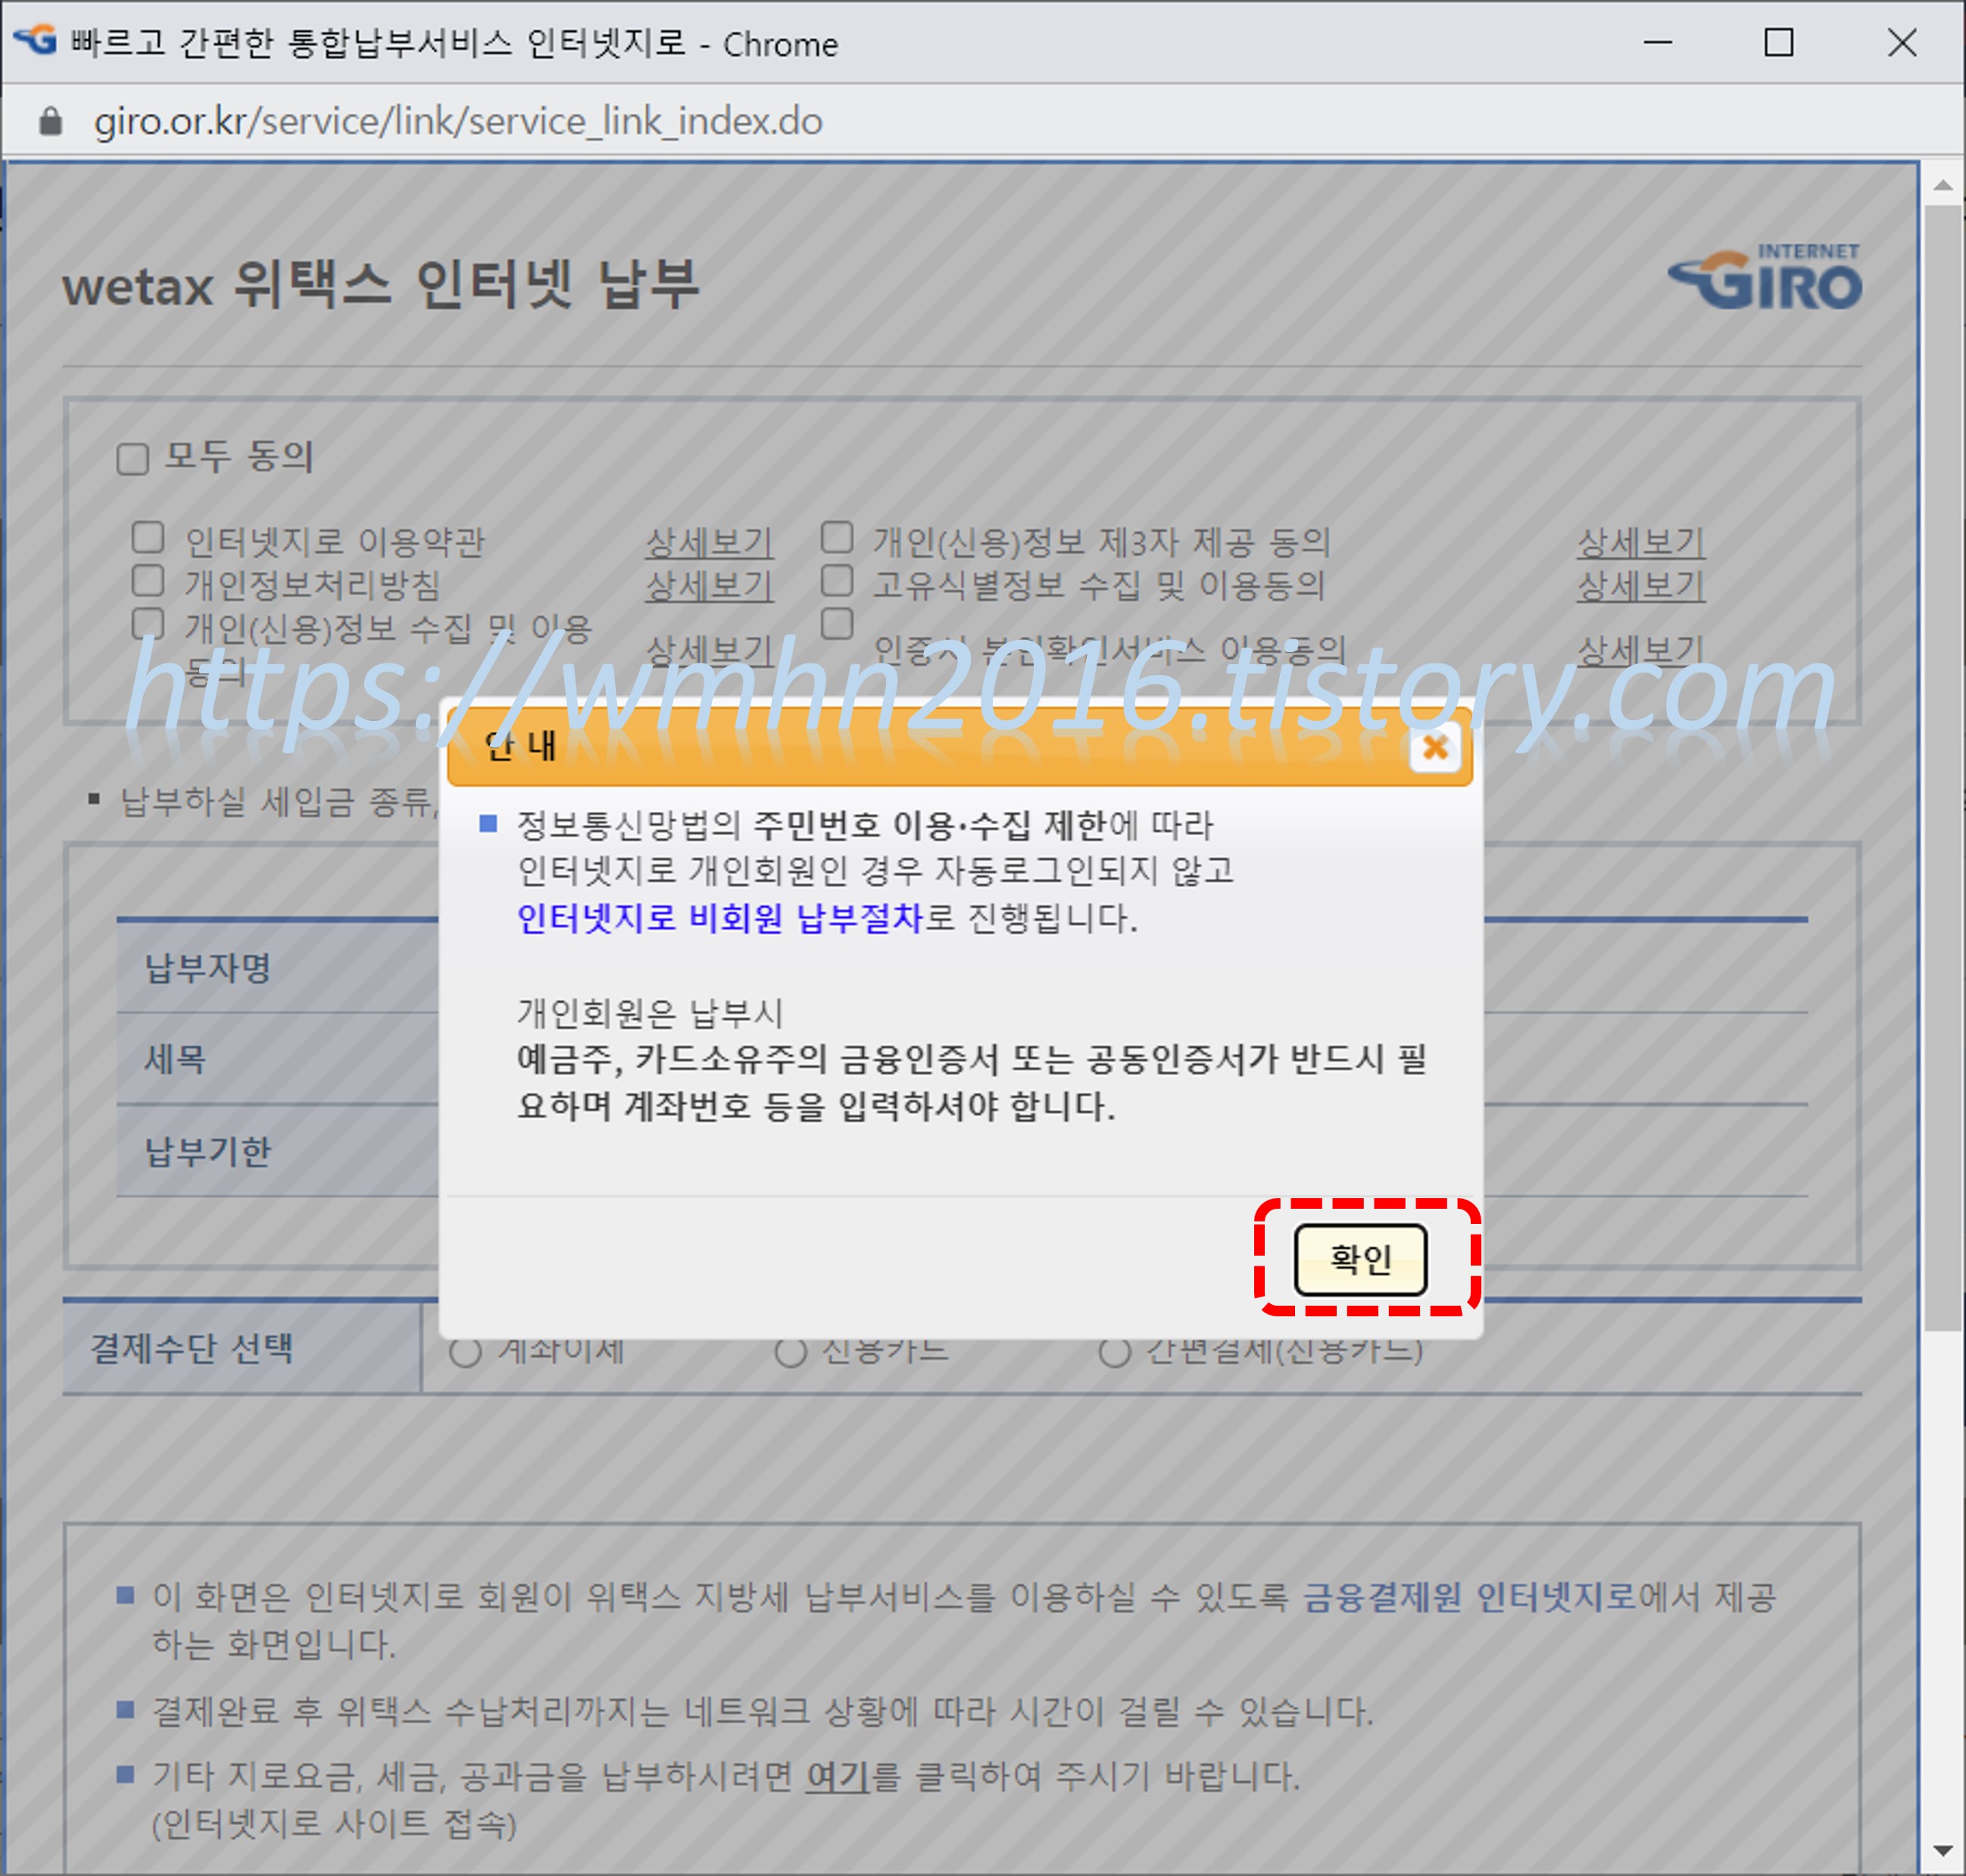Click the 결제수단 선택 label
Image resolution: width=1966 pixels, height=1876 pixels.
click(x=192, y=1347)
